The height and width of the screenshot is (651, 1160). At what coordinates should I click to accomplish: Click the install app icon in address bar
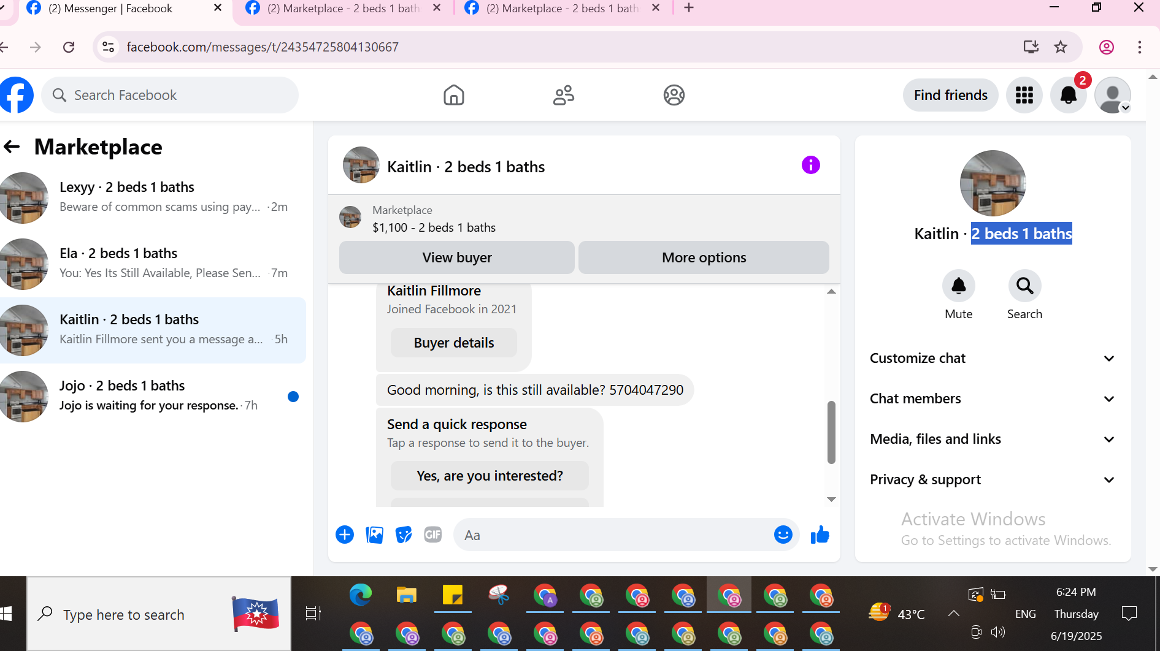[x=1031, y=47]
